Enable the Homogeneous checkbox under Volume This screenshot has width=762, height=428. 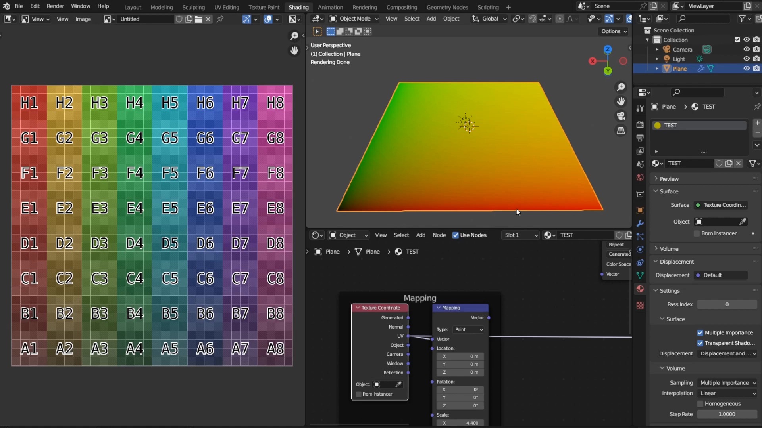[700, 404]
